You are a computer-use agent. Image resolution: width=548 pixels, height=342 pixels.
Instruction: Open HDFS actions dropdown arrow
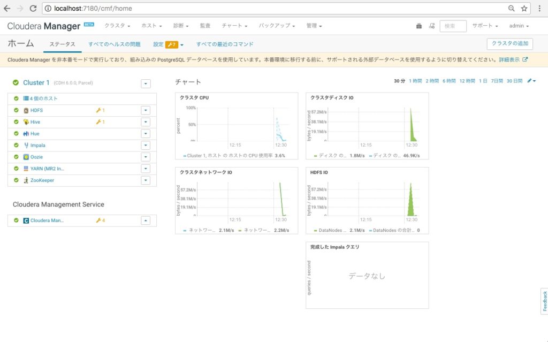[146, 110]
